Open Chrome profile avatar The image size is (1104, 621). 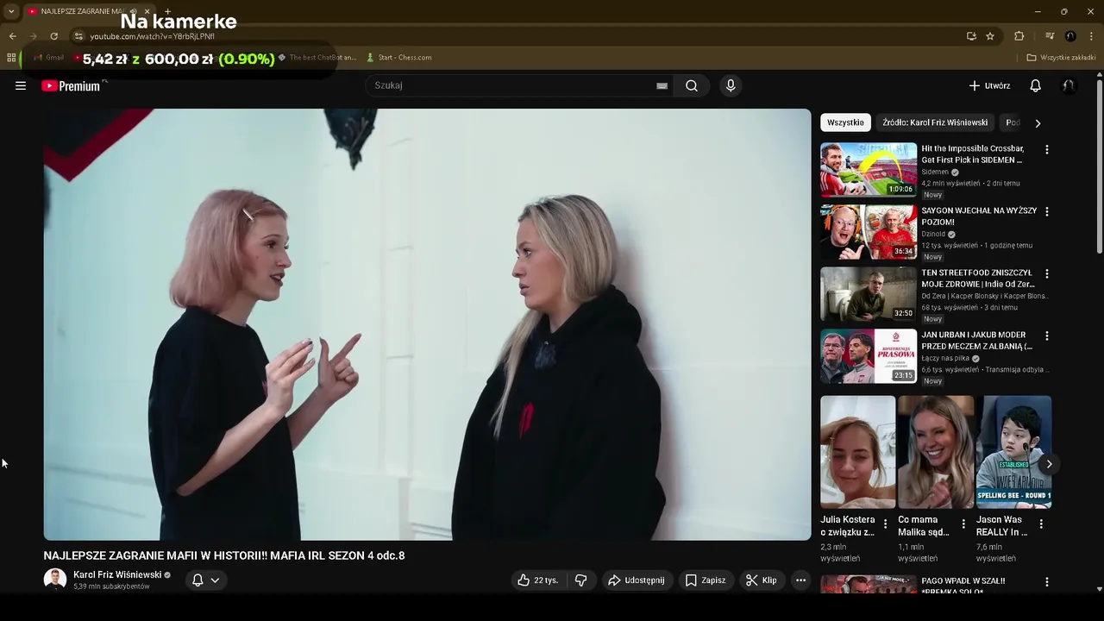pyautogui.click(x=1070, y=36)
